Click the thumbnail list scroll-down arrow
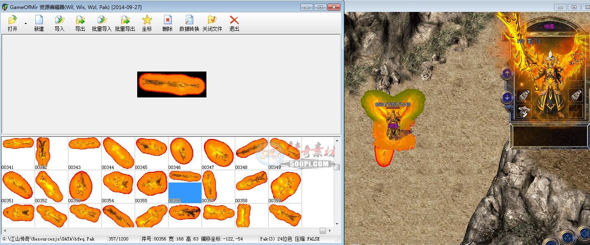The width and height of the screenshot is (590, 245). pos(337,224)
